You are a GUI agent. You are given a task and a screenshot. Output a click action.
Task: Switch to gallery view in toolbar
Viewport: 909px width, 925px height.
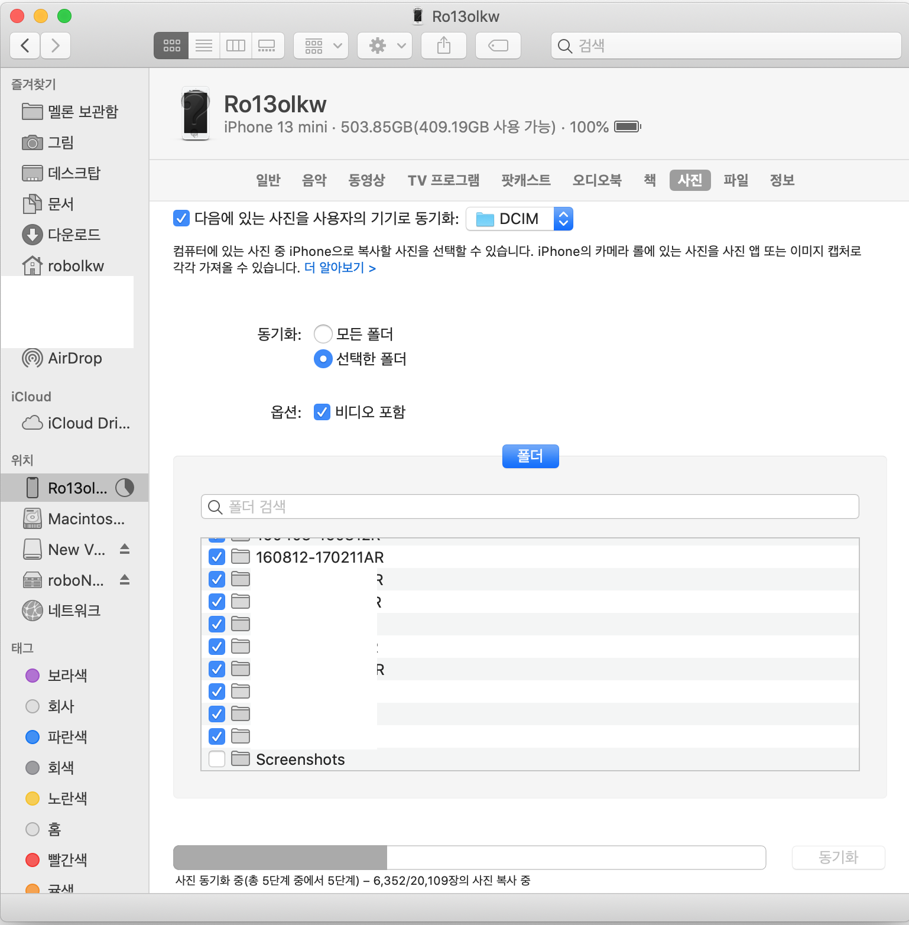268,46
